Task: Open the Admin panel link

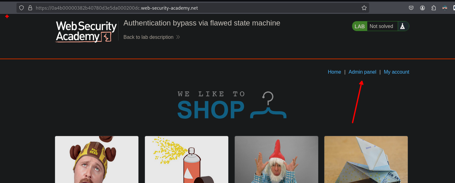Action: (362, 72)
